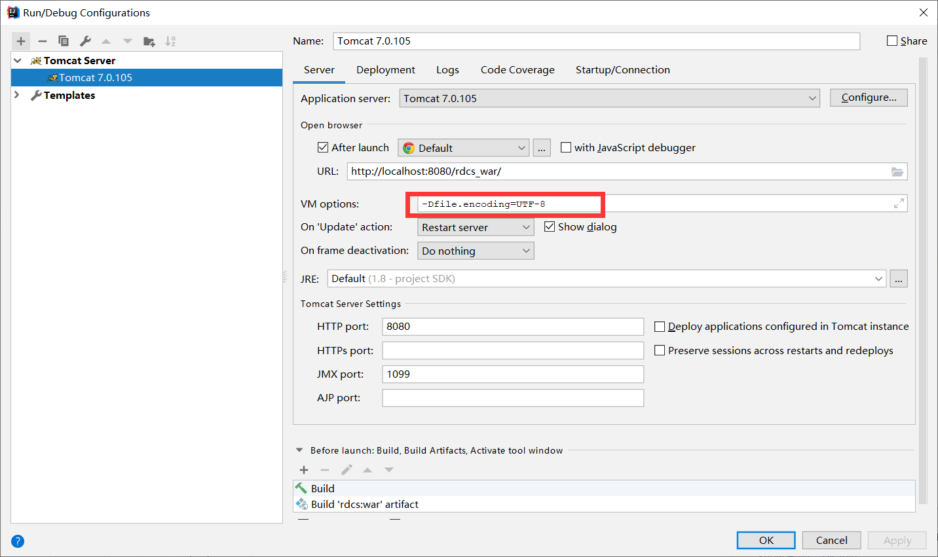Copy the selected configuration
The width and height of the screenshot is (938, 557).
[64, 41]
